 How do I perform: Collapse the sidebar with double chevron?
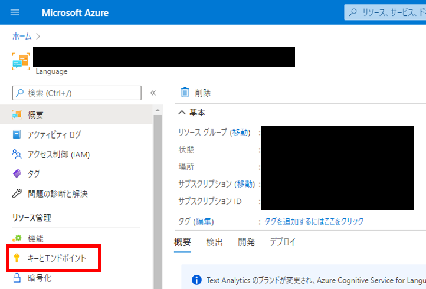coord(153,93)
